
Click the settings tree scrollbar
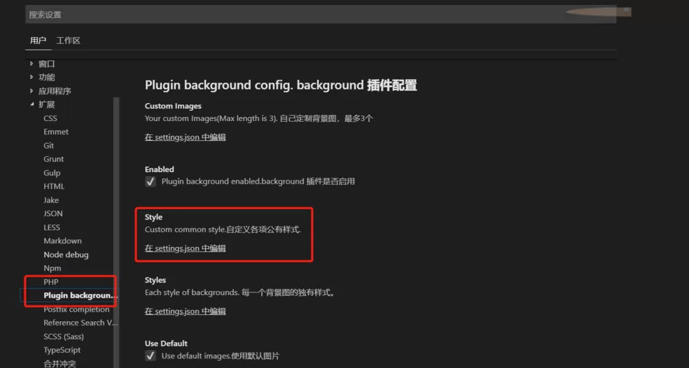[x=116, y=232]
